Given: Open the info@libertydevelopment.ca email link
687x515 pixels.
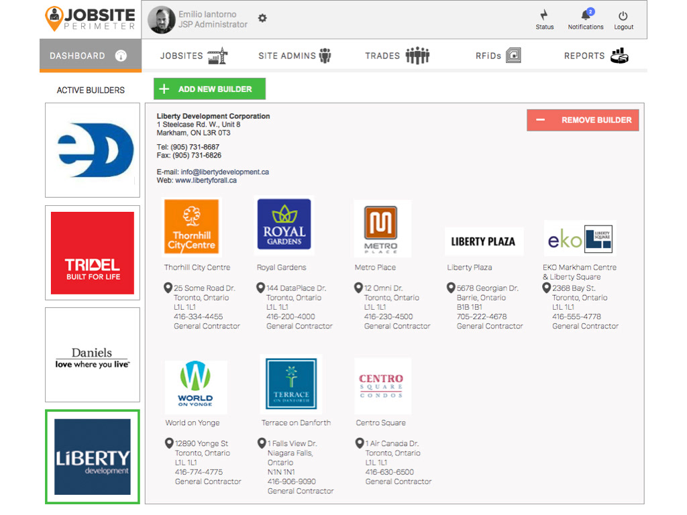Looking at the screenshot, I should click(x=225, y=172).
